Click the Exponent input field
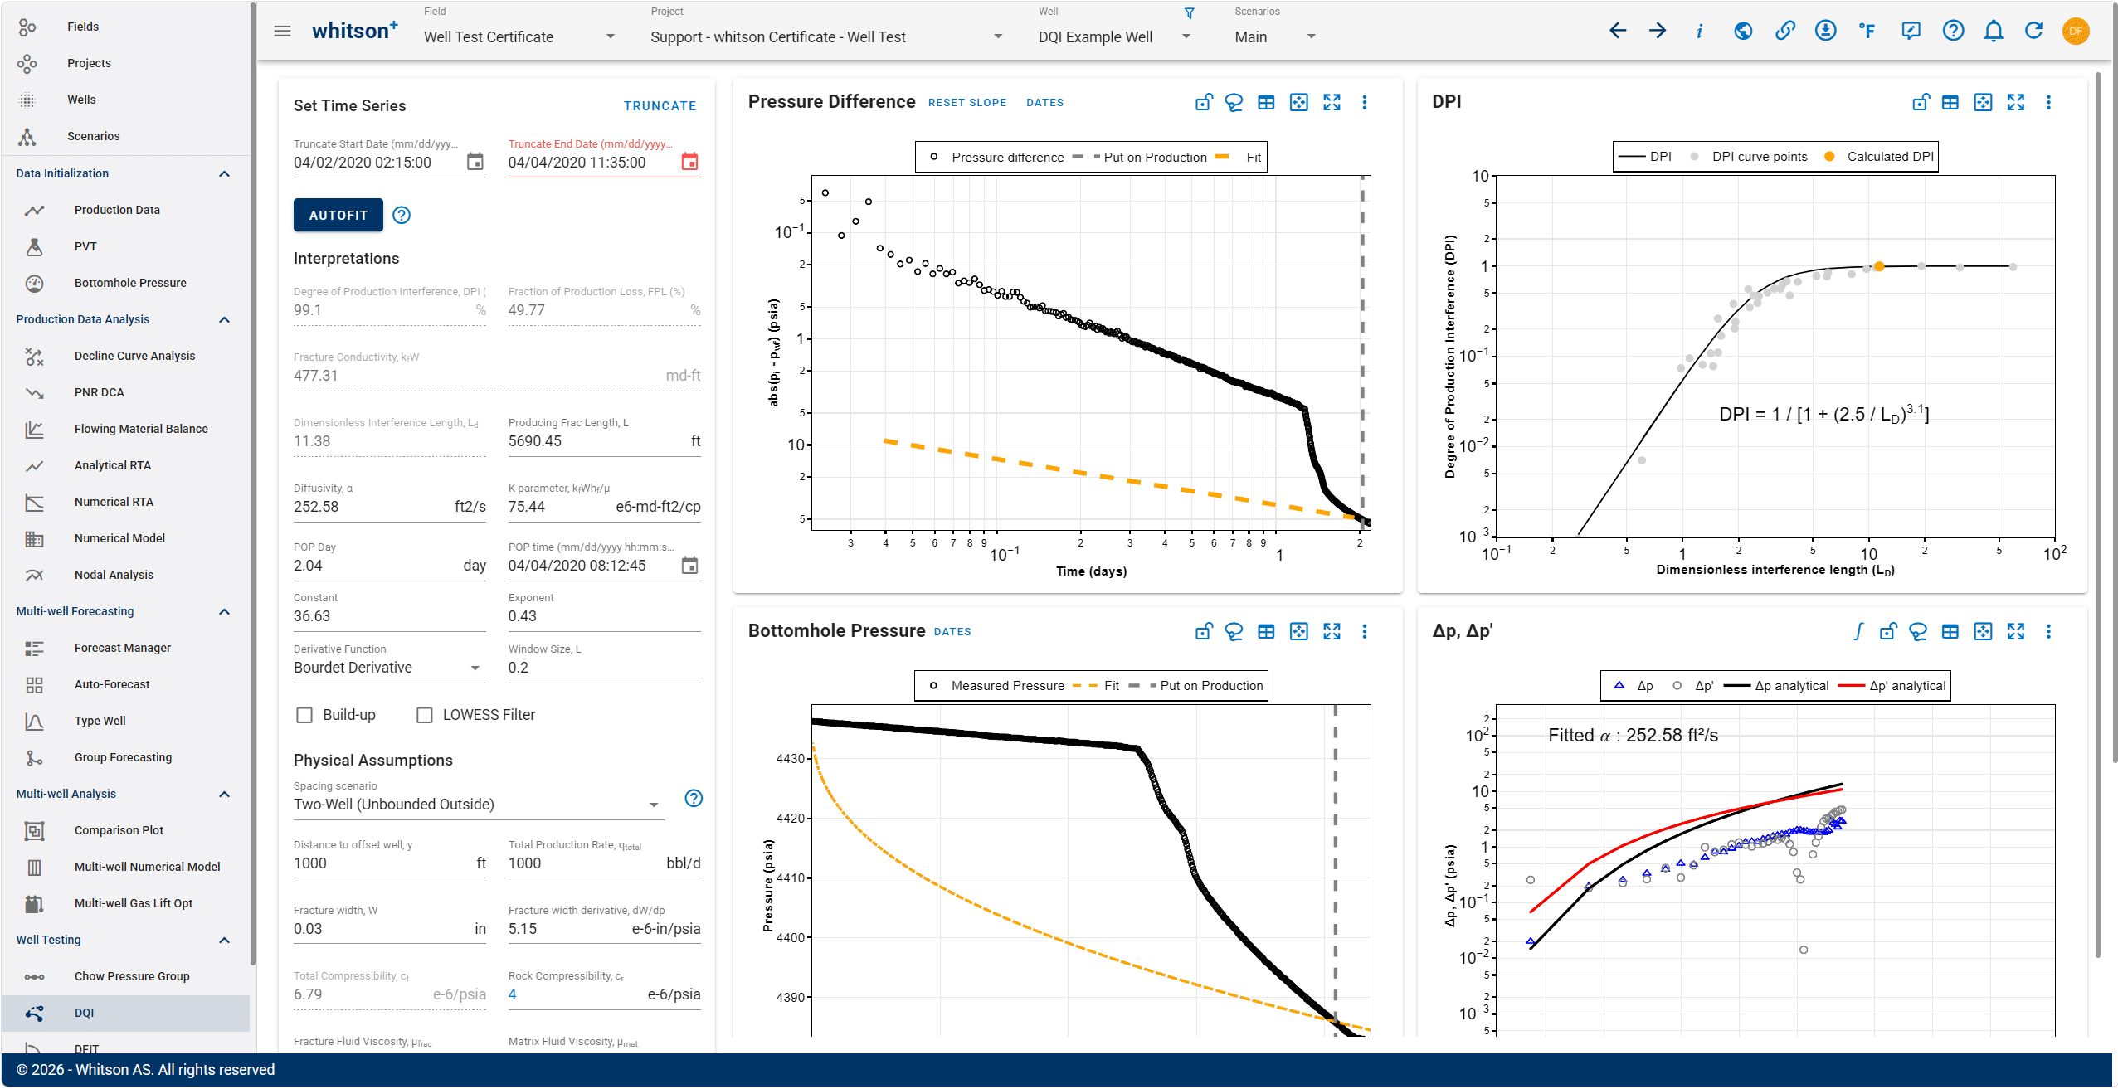The image size is (2118, 1089). tap(604, 616)
